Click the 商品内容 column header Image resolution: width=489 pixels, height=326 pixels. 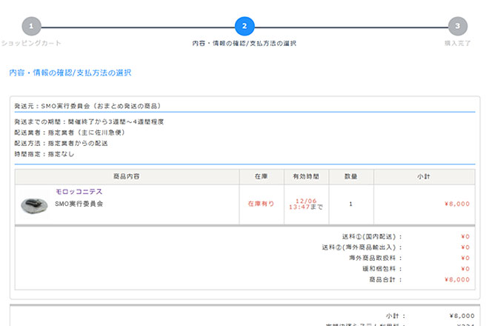[127, 176]
